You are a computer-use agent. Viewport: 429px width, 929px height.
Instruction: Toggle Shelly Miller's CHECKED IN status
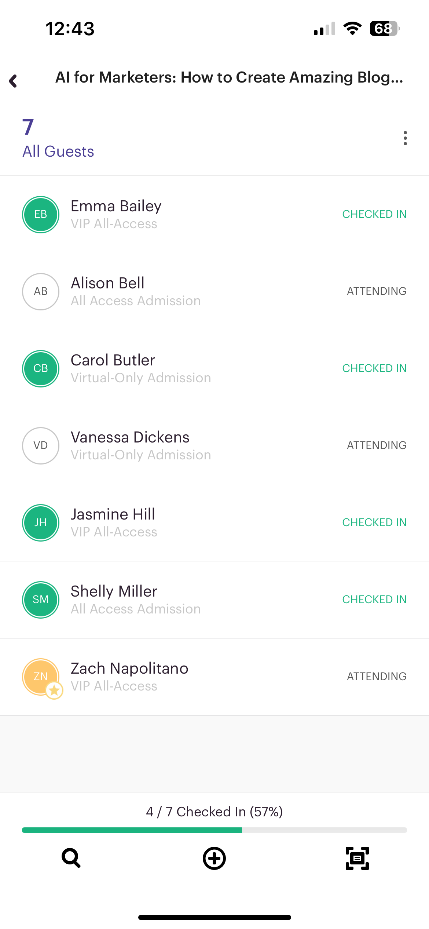(374, 600)
